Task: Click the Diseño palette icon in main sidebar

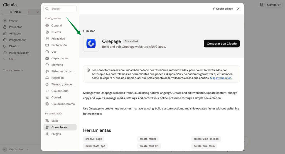Action: point(5,46)
